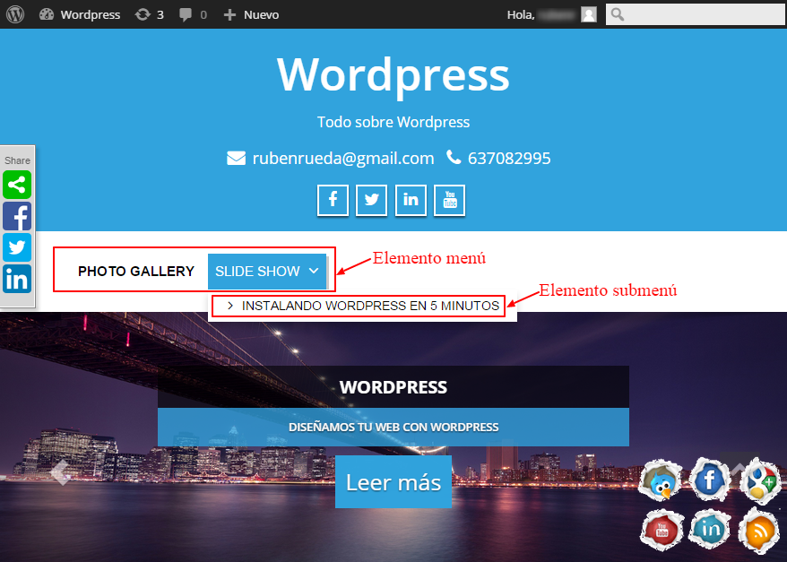
Task: Click the scroll-to-top arrow button
Action: [739, 469]
